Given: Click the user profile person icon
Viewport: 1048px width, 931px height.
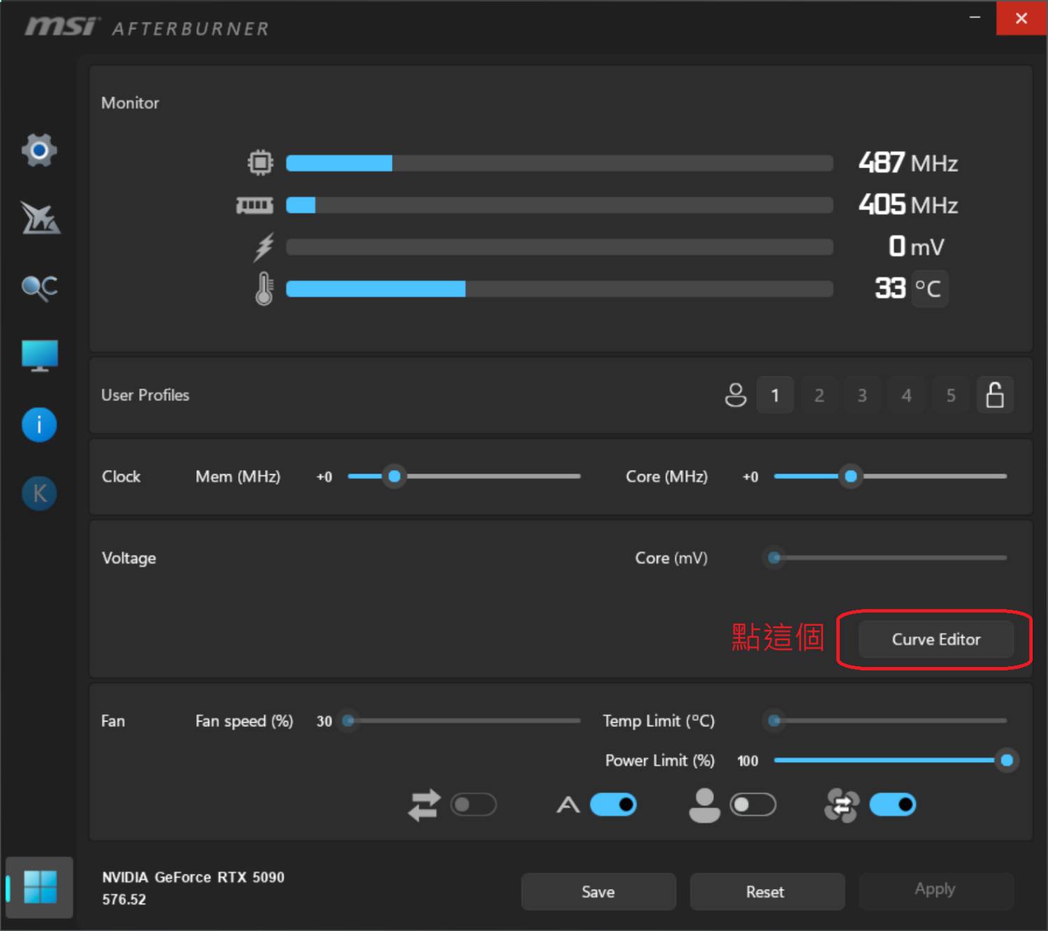Looking at the screenshot, I should (x=736, y=395).
